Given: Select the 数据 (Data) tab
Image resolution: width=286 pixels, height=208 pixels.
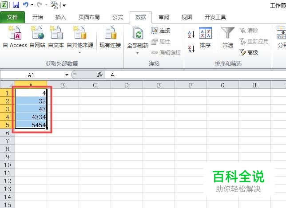Looking at the screenshot, I should pos(141,17).
